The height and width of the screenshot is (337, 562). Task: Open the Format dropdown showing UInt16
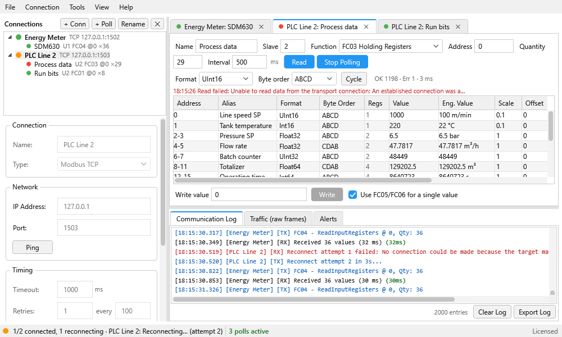click(x=225, y=79)
